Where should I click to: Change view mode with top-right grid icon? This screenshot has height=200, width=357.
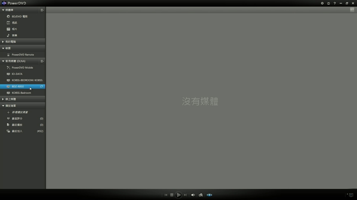(x=352, y=10)
